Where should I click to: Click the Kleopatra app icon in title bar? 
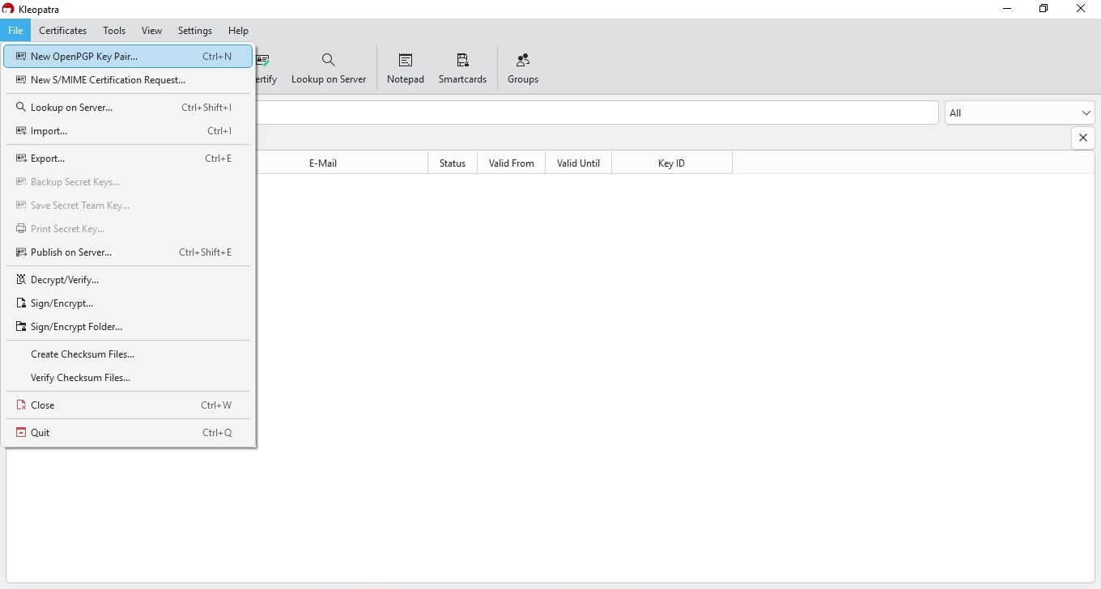8,9
